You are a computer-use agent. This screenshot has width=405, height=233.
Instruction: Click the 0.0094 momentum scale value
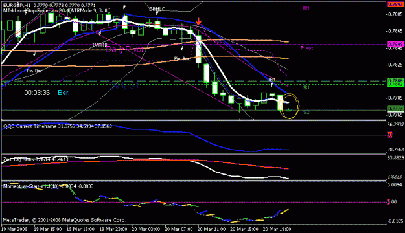coord(395,184)
